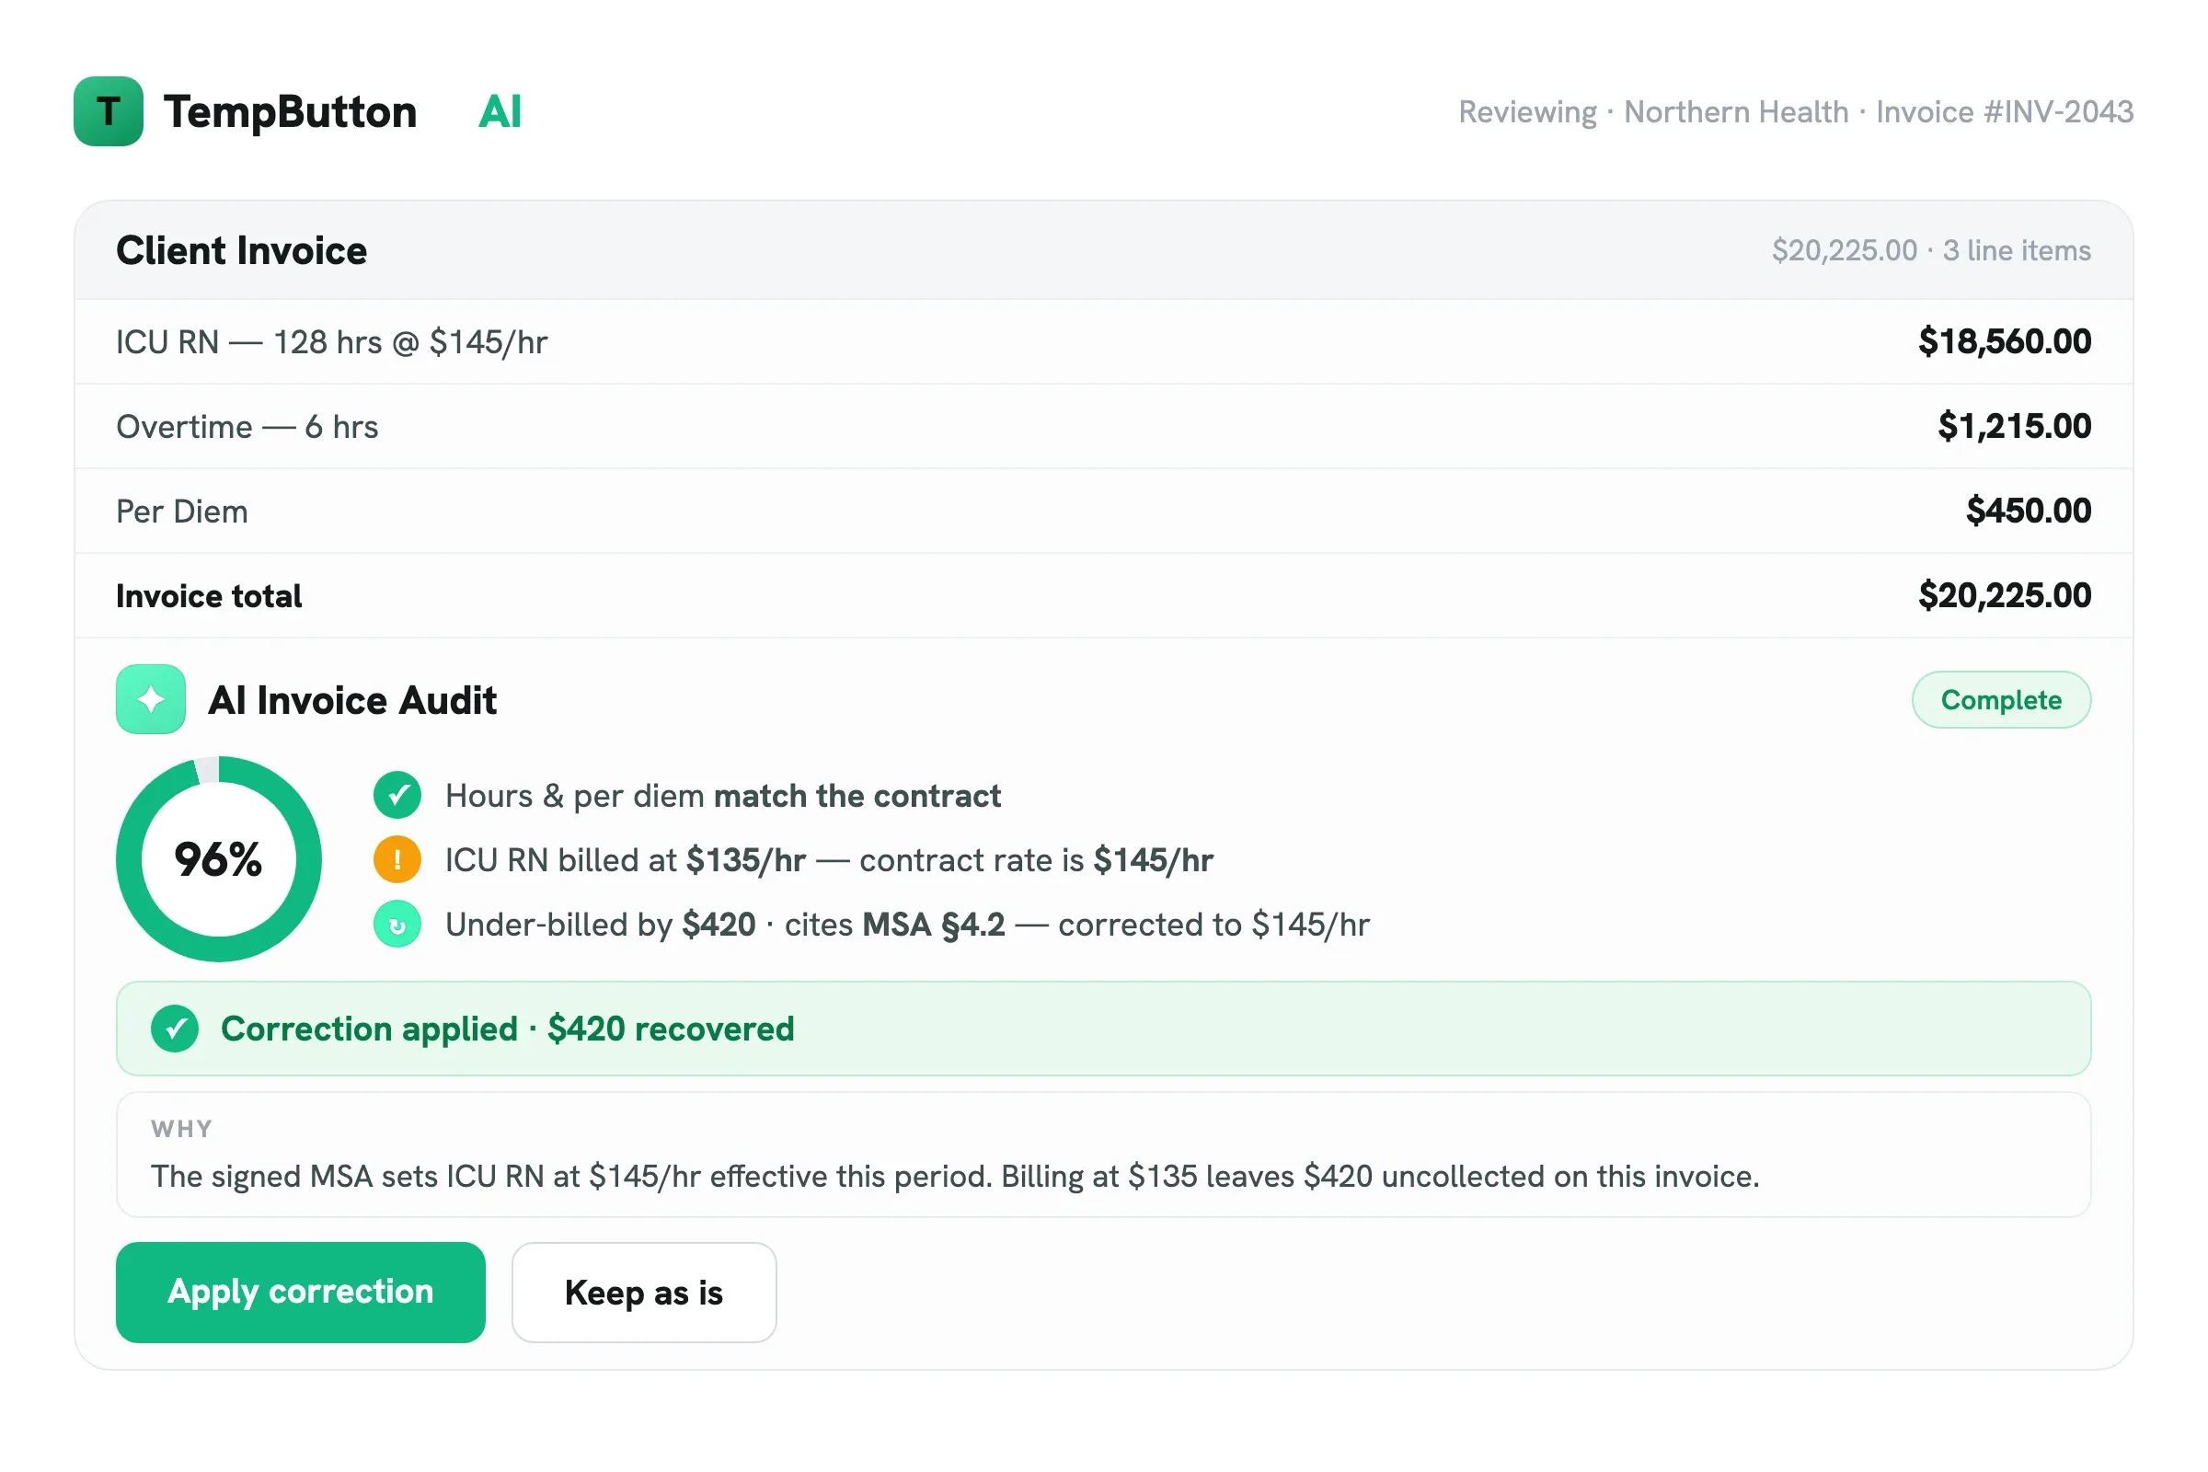Image resolution: width=2208 pixels, height=1472 pixels.
Task: Select the ICU RN — 128 hrs line item
Action: coord(1104,341)
